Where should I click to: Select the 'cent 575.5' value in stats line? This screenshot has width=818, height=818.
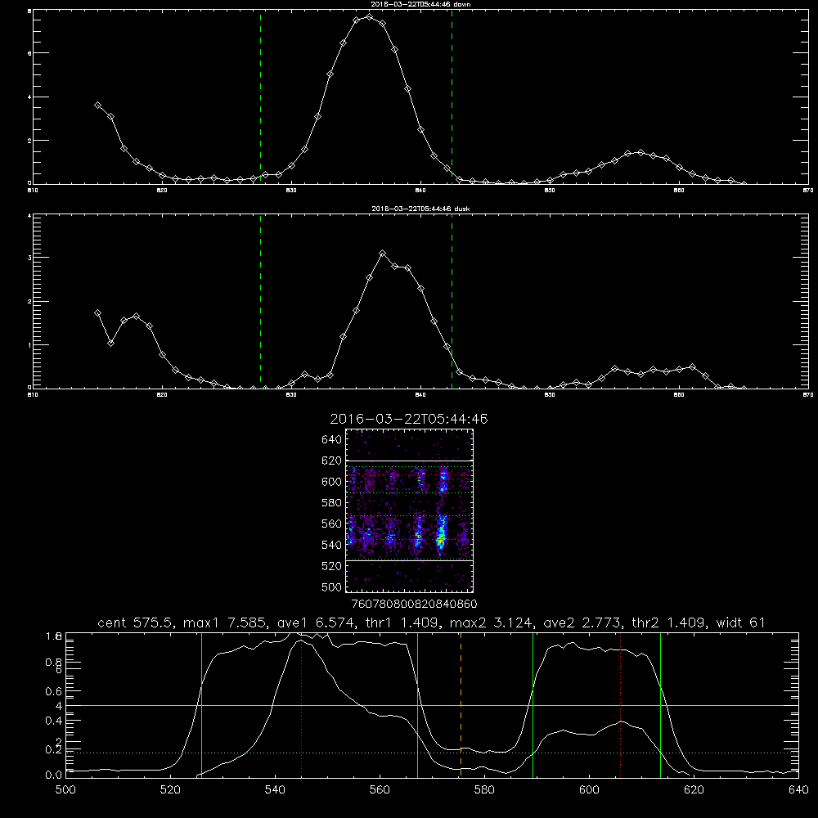[x=137, y=622]
